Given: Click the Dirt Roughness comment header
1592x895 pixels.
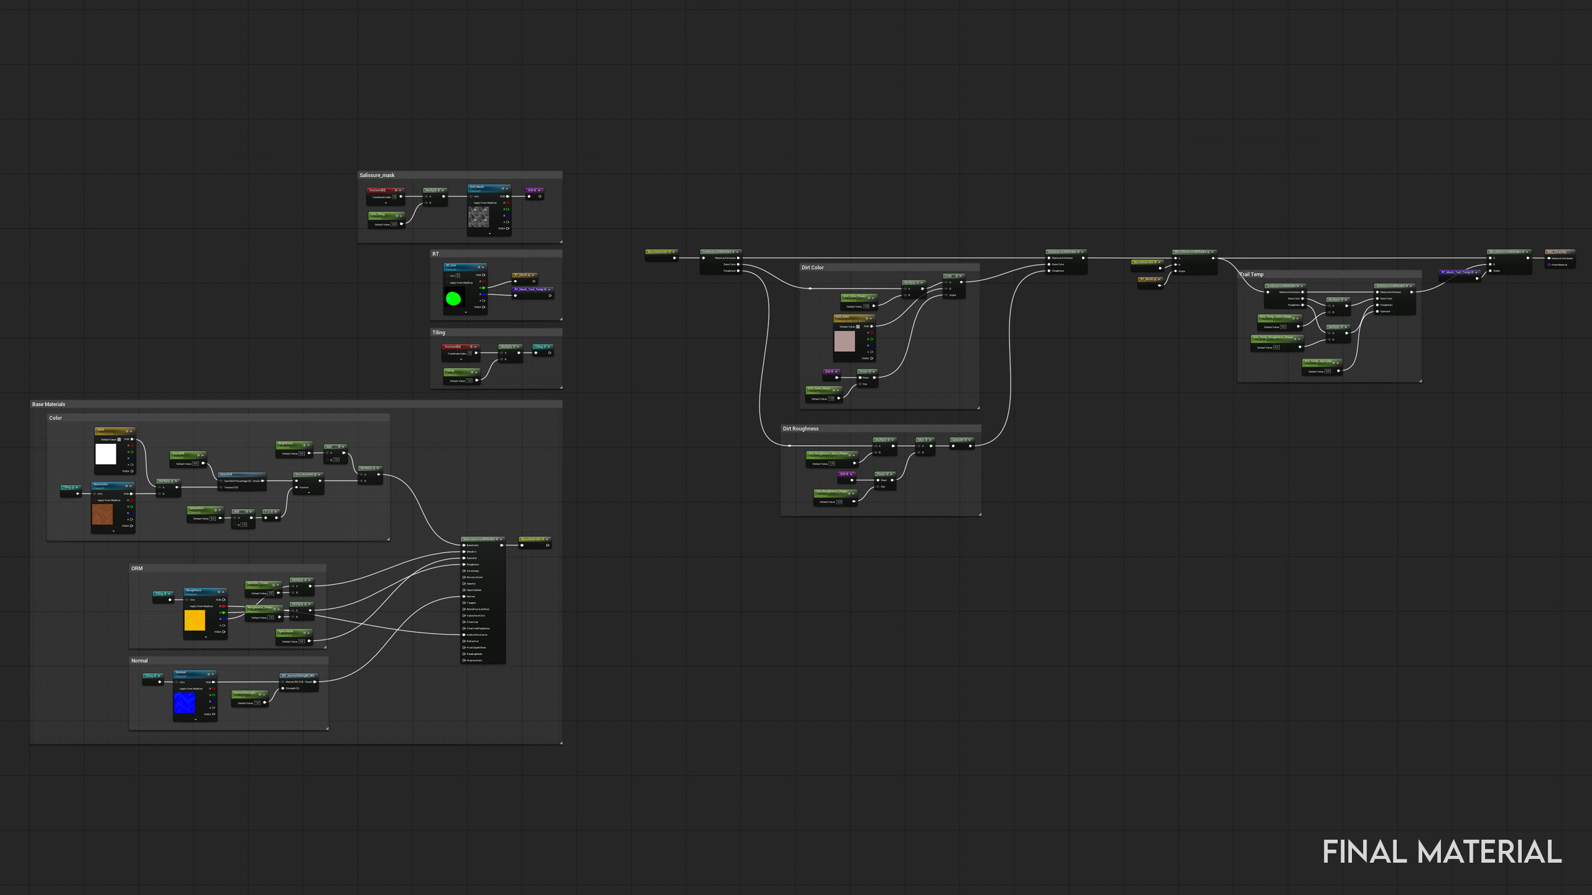Looking at the screenshot, I should point(800,429).
